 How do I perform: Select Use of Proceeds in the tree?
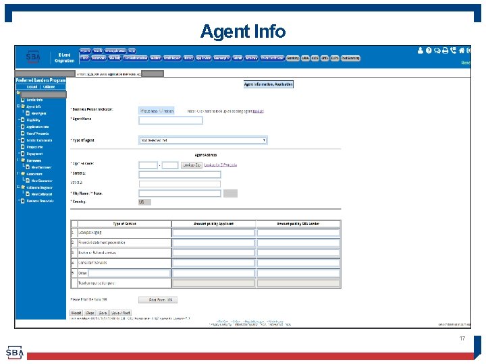tap(38, 133)
